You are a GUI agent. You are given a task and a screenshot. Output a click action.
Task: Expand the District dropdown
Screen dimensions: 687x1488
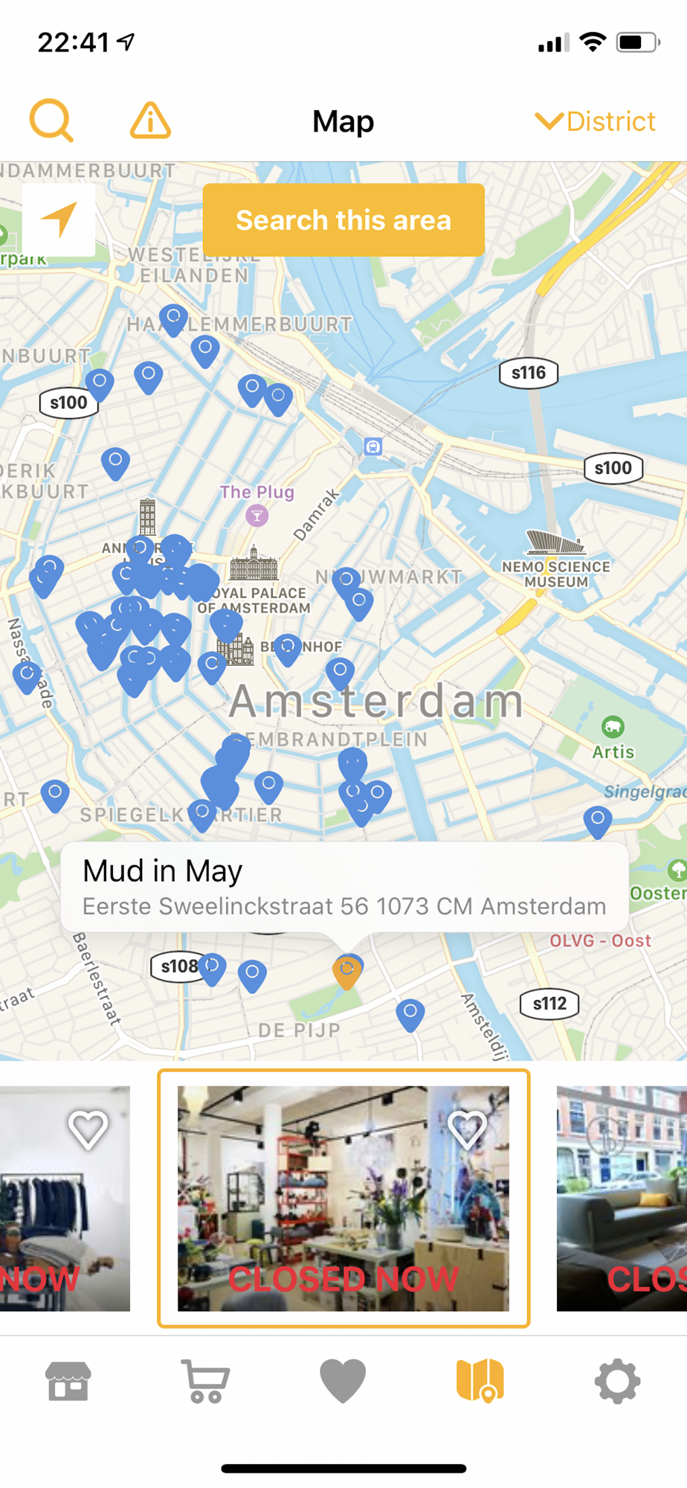coord(596,121)
